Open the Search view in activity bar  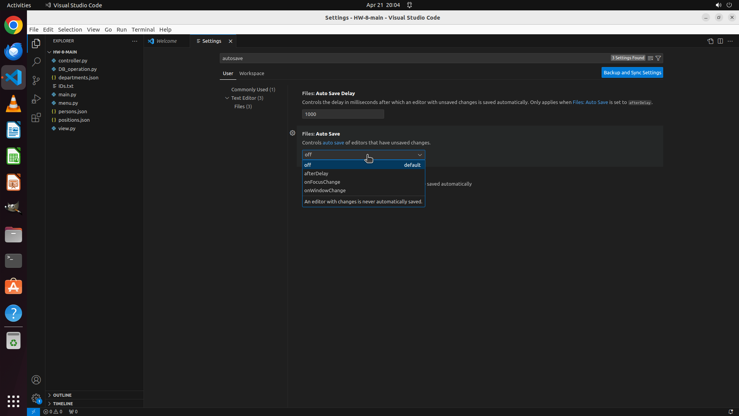click(x=36, y=62)
